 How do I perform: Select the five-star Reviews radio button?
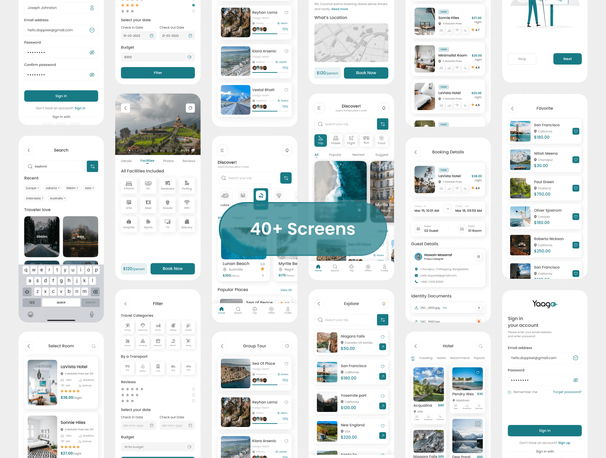[193, 389]
